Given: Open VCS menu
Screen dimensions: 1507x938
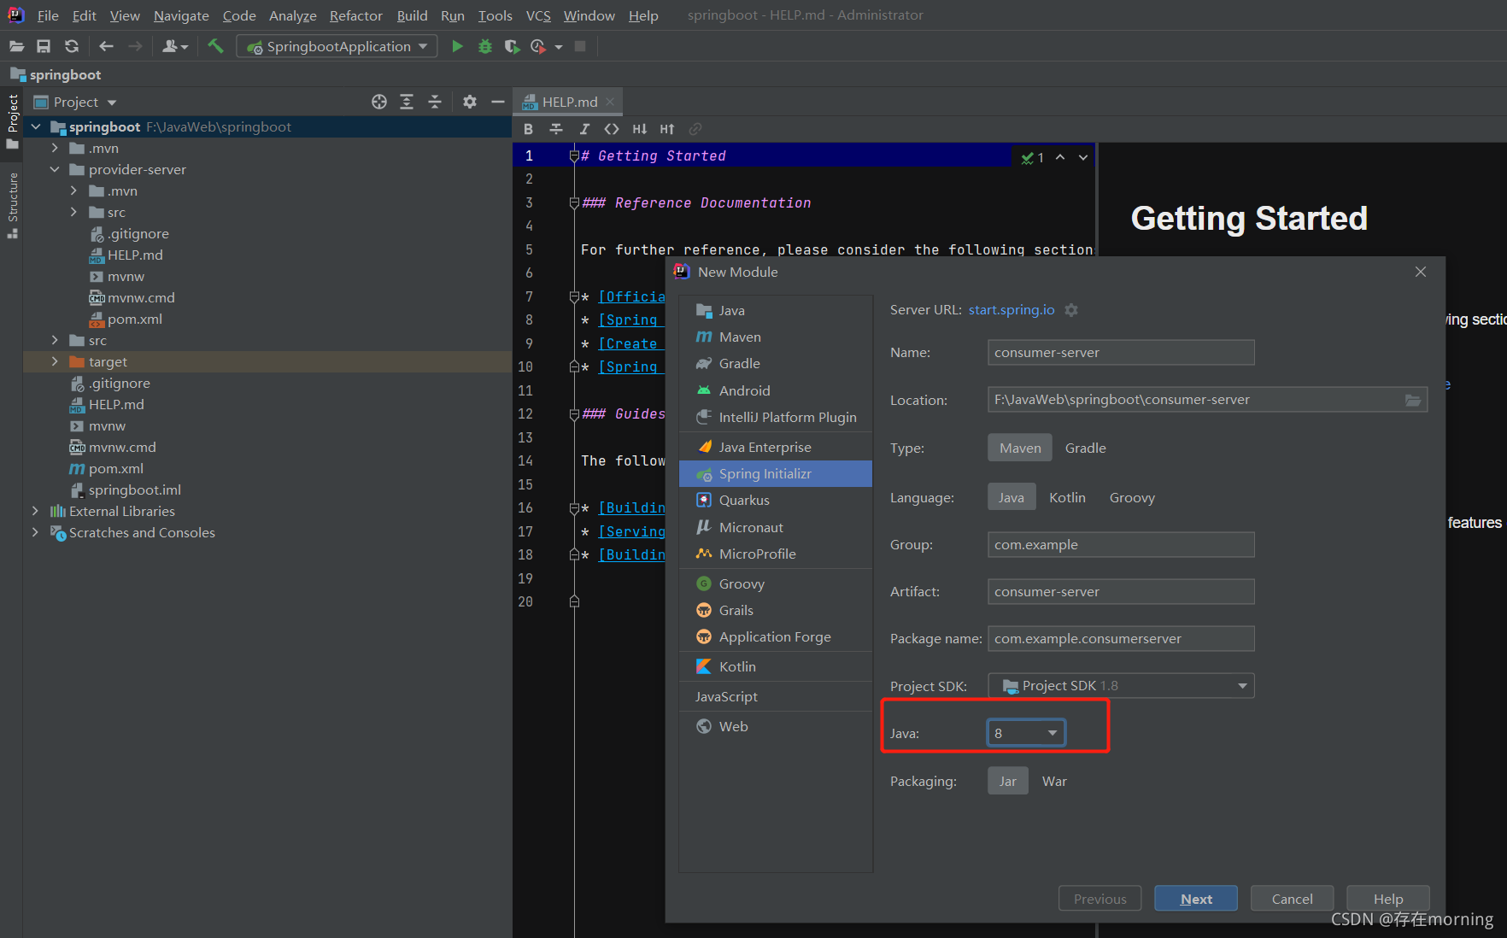Looking at the screenshot, I should point(538,15).
